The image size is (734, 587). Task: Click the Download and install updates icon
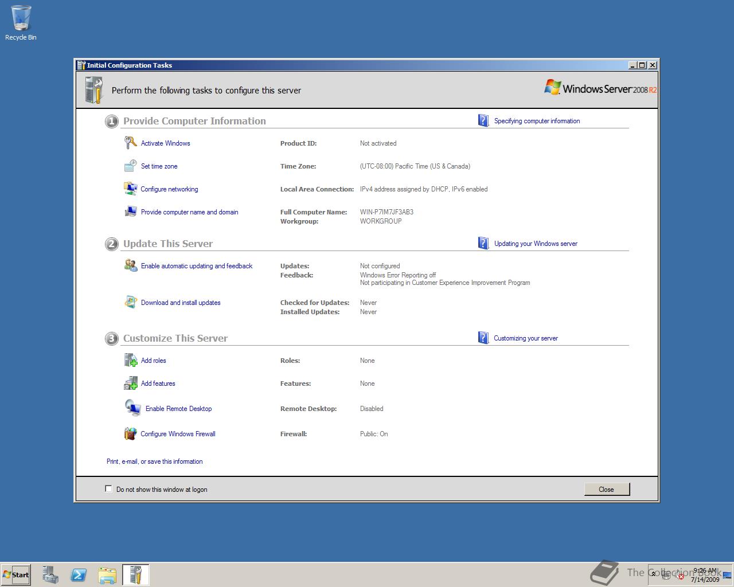click(131, 302)
